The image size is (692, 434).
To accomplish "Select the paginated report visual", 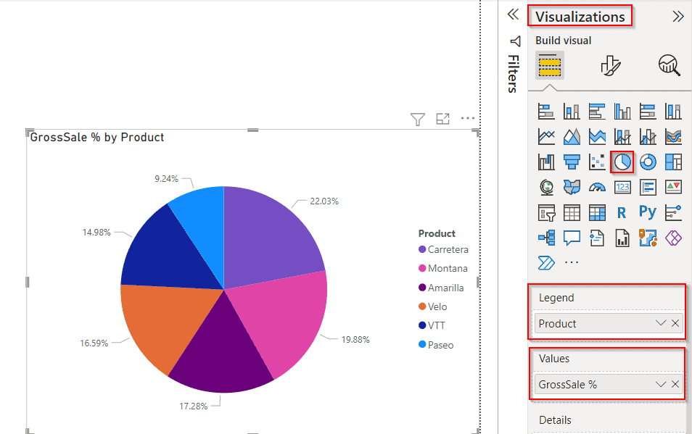I will point(622,238).
